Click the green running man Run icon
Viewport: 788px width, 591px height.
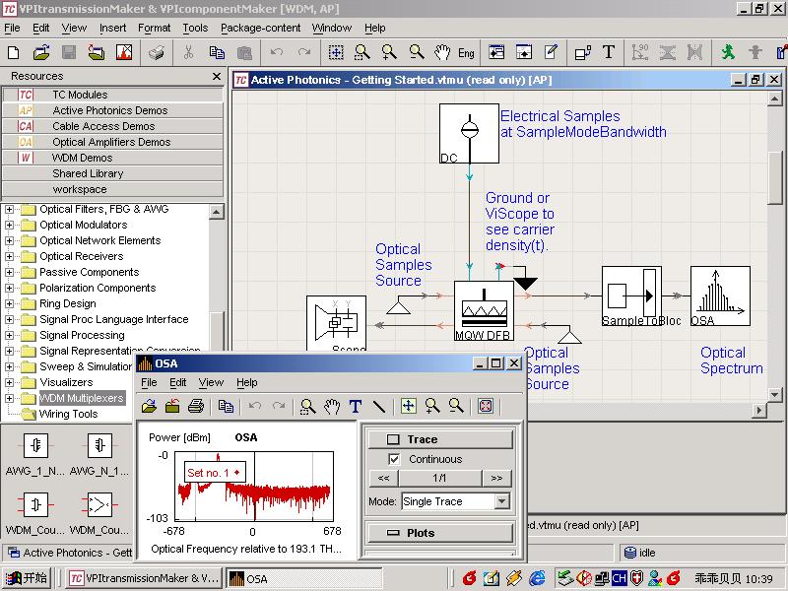[x=727, y=52]
